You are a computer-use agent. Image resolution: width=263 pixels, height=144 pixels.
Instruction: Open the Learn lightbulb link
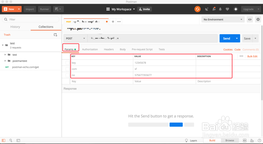[x=191, y=141]
